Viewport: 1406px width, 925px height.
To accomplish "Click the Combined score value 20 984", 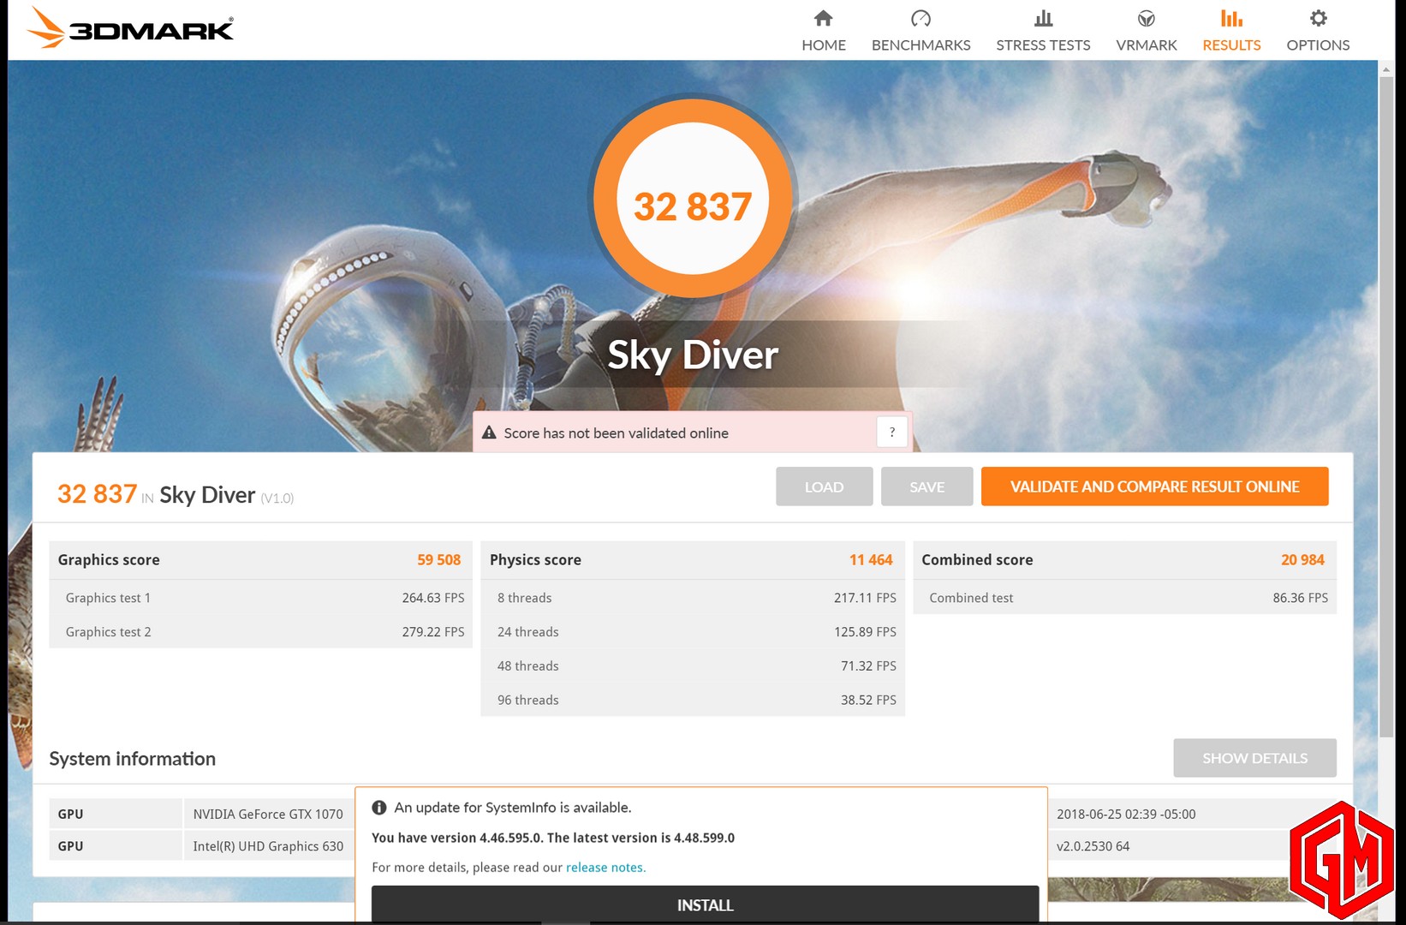I will pos(1302,559).
